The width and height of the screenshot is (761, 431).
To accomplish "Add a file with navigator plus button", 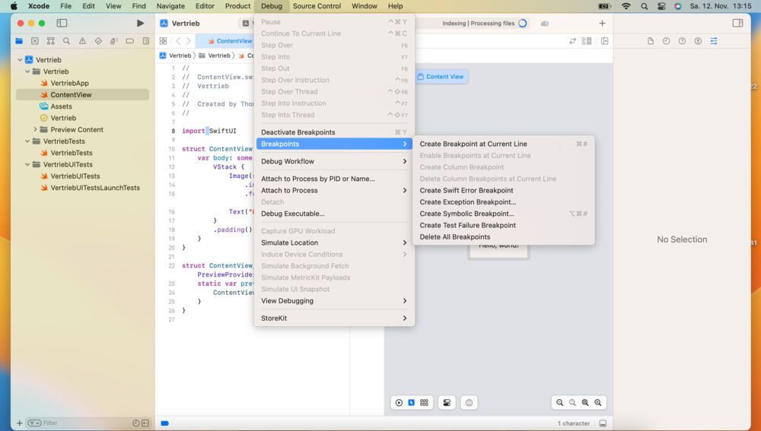I will (x=20, y=423).
